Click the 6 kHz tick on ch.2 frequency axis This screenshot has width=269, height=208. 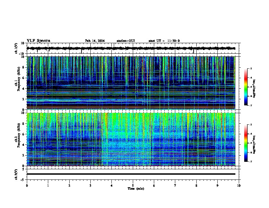(23, 134)
